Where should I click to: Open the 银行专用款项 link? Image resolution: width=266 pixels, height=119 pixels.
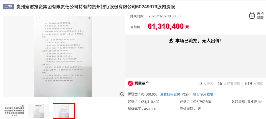(x=203, y=94)
